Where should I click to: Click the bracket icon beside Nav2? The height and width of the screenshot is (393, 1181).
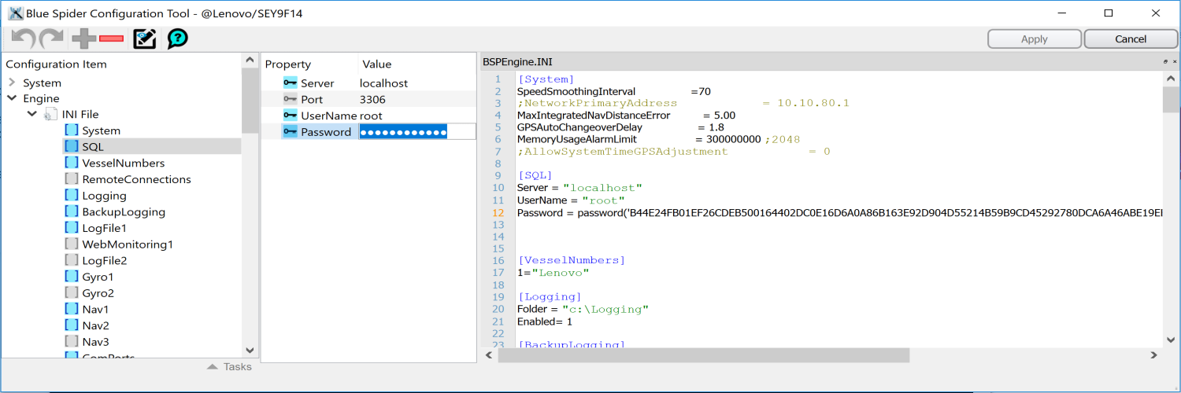tap(71, 325)
